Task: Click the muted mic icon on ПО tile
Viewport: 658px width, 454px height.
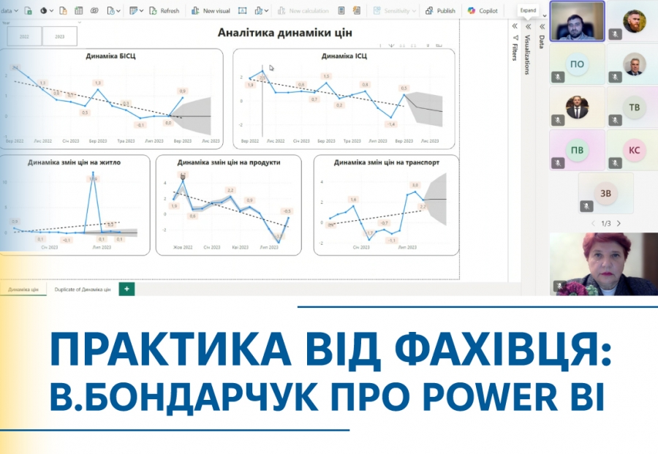Action: (558, 77)
